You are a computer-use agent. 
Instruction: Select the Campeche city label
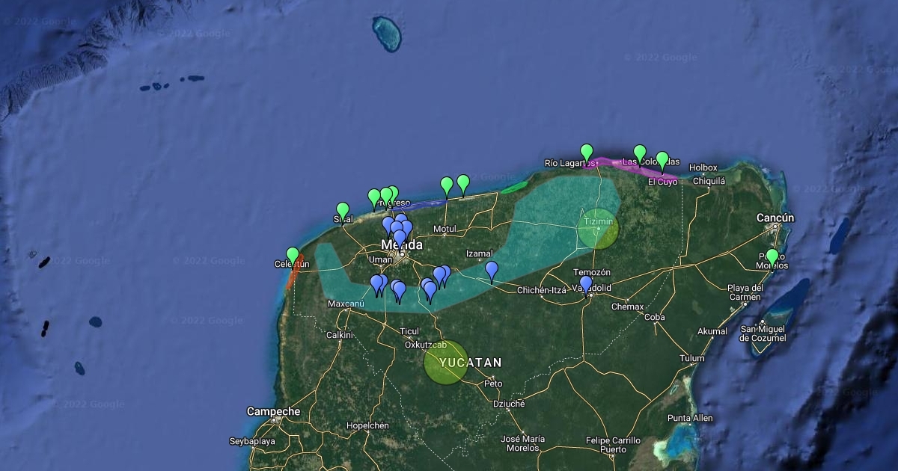(x=273, y=411)
